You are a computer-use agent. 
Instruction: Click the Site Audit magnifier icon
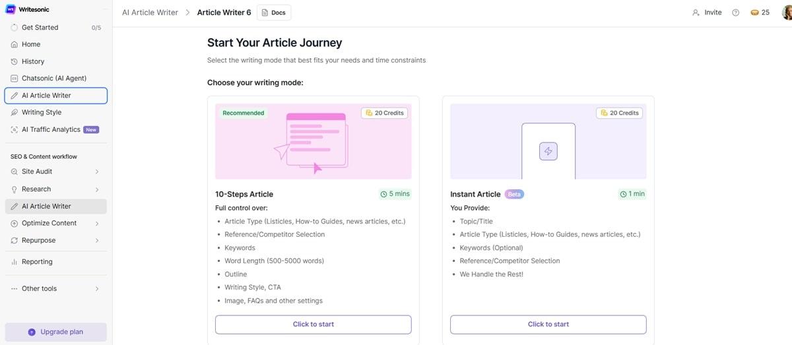[x=15, y=172]
